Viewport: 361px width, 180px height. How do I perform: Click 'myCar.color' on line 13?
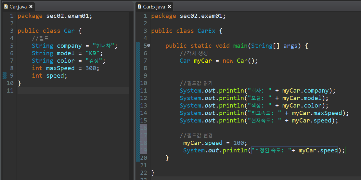coord(302,106)
